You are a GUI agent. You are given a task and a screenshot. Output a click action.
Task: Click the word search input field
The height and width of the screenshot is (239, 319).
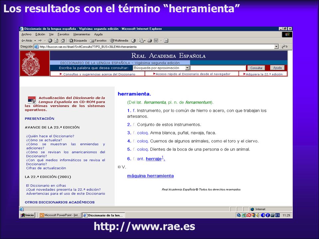pos(218,68)
